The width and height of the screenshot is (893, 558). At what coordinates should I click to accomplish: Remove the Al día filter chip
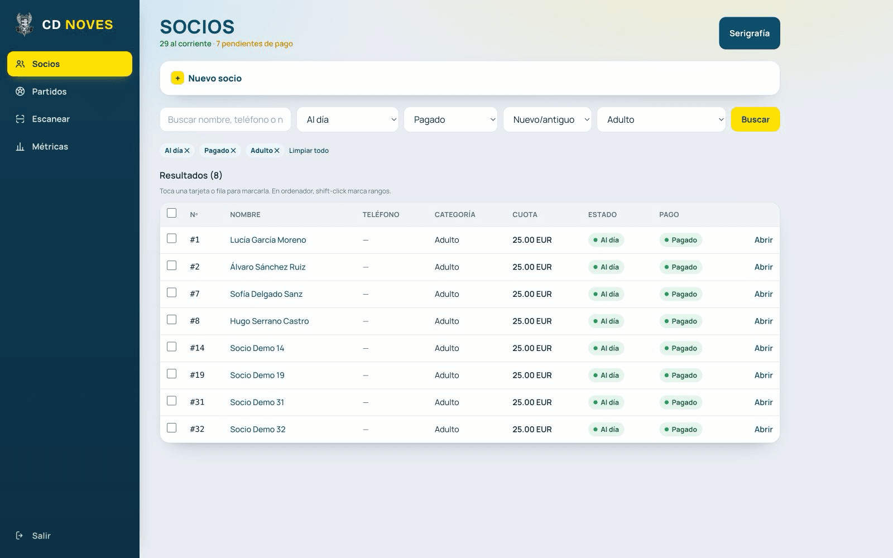pyautogui.click(x=187, y=151)
